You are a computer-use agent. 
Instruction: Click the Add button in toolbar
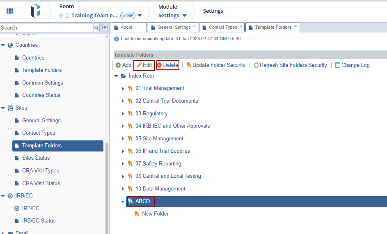click(x=123, y=65)
